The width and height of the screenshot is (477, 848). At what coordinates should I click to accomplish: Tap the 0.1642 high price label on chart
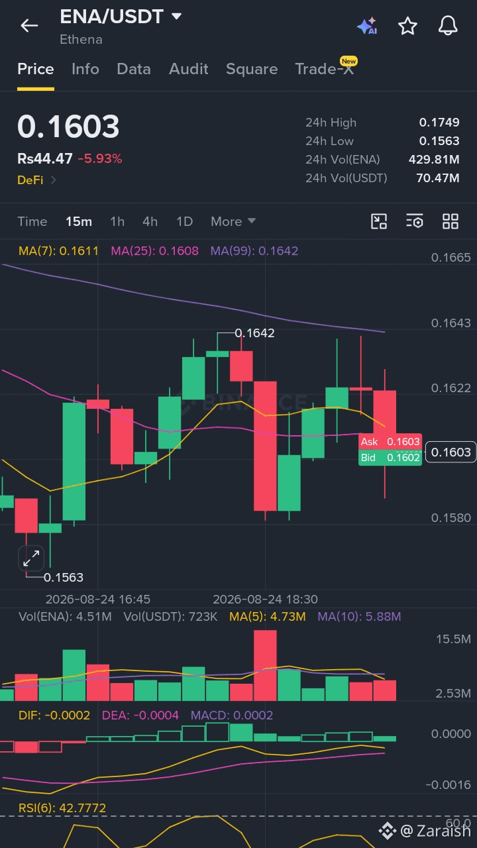click(x=254, y=333)
